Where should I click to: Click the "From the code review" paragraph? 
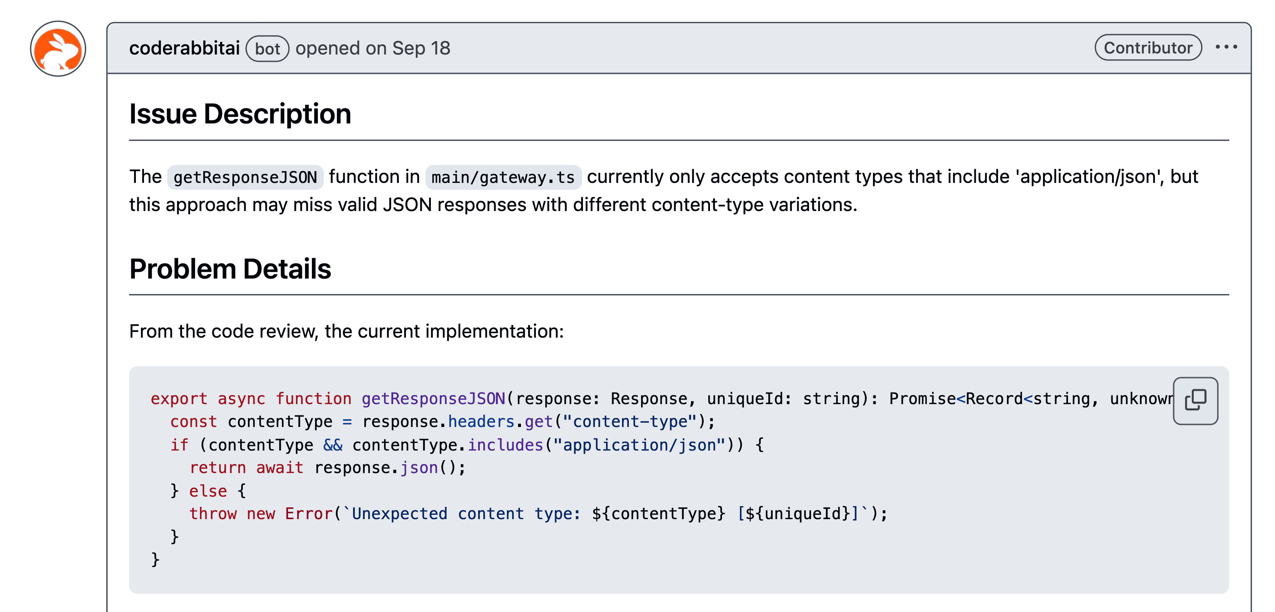(x=346, y=331)
